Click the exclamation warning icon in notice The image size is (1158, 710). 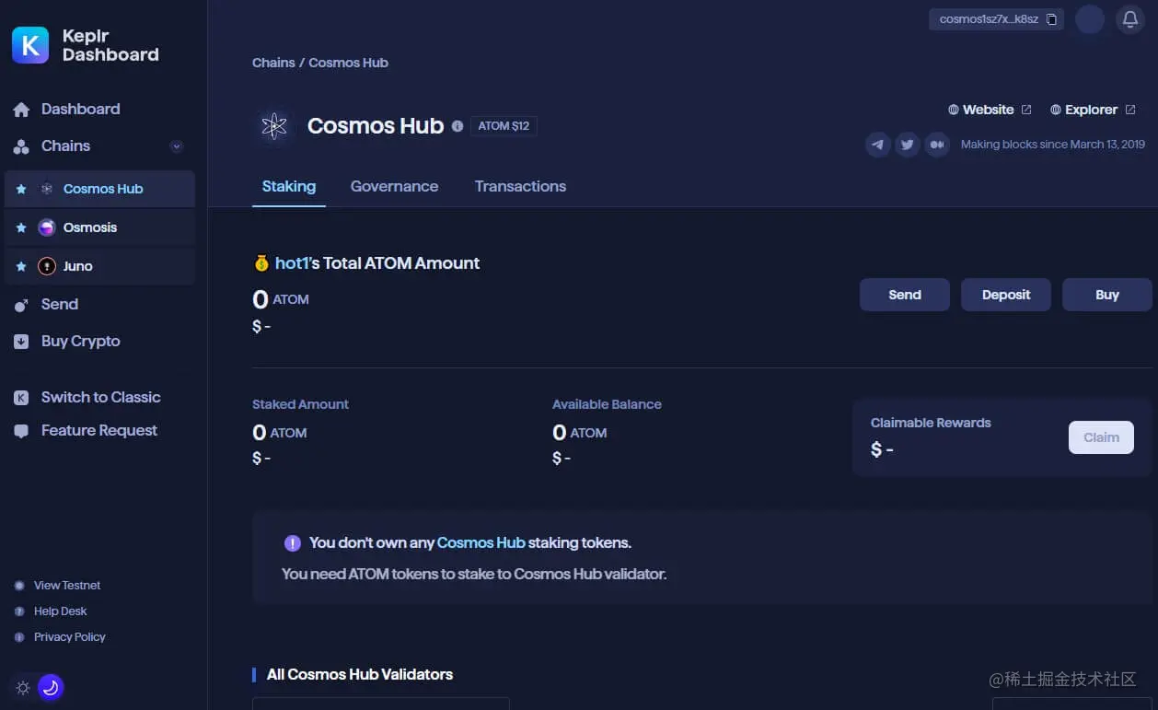click(x=293, y=543)
